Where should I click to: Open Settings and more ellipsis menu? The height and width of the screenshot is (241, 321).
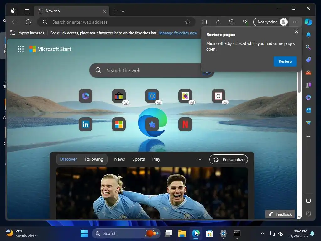tap(295, 22)
